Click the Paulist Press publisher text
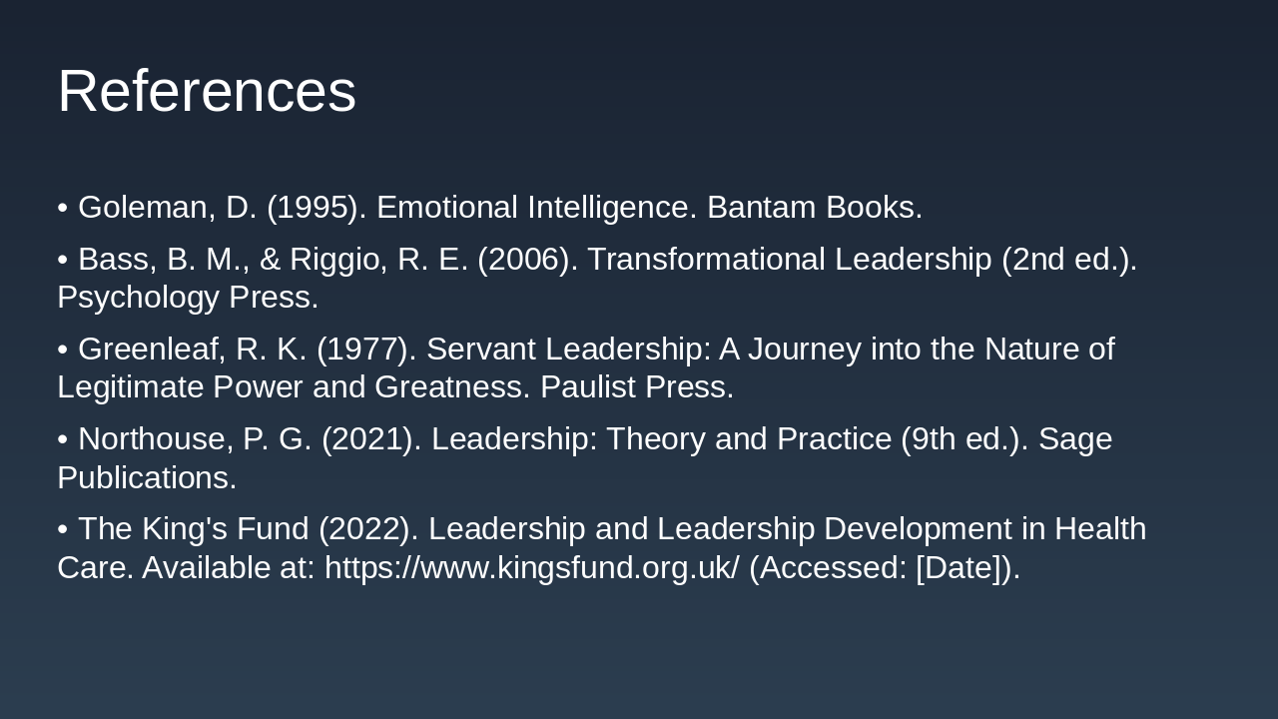The image size is (1278, 719). pyautogui.click(x=636, y=387)
